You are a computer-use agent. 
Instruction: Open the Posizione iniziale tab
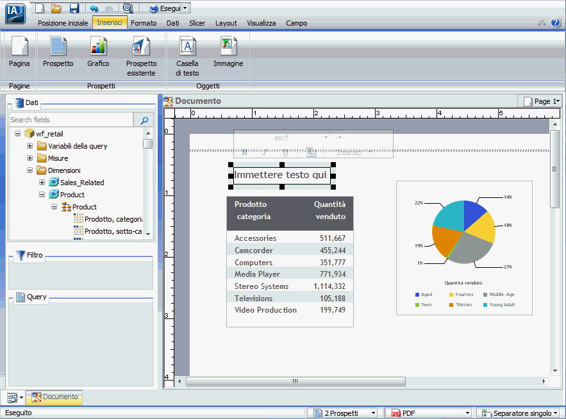point(63,23)
